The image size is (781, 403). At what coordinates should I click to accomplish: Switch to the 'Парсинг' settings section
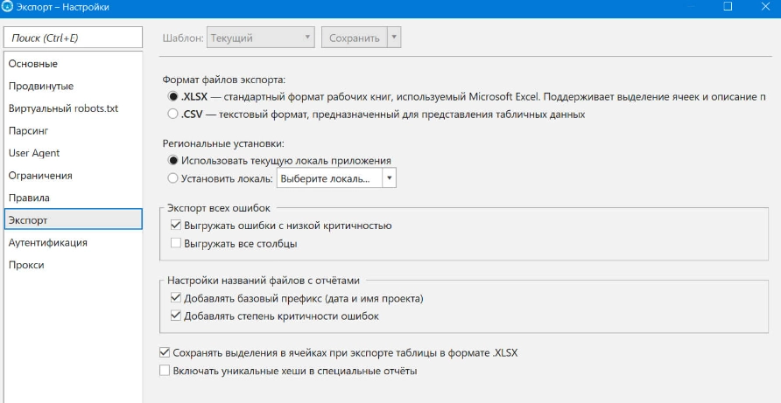pyautogui.click(x=28, y=130)
